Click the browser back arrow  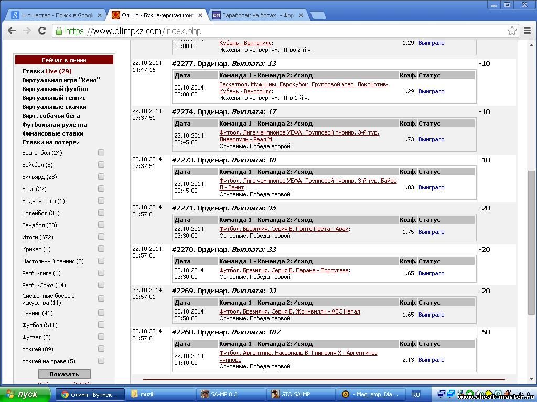[x=12, y=31]
